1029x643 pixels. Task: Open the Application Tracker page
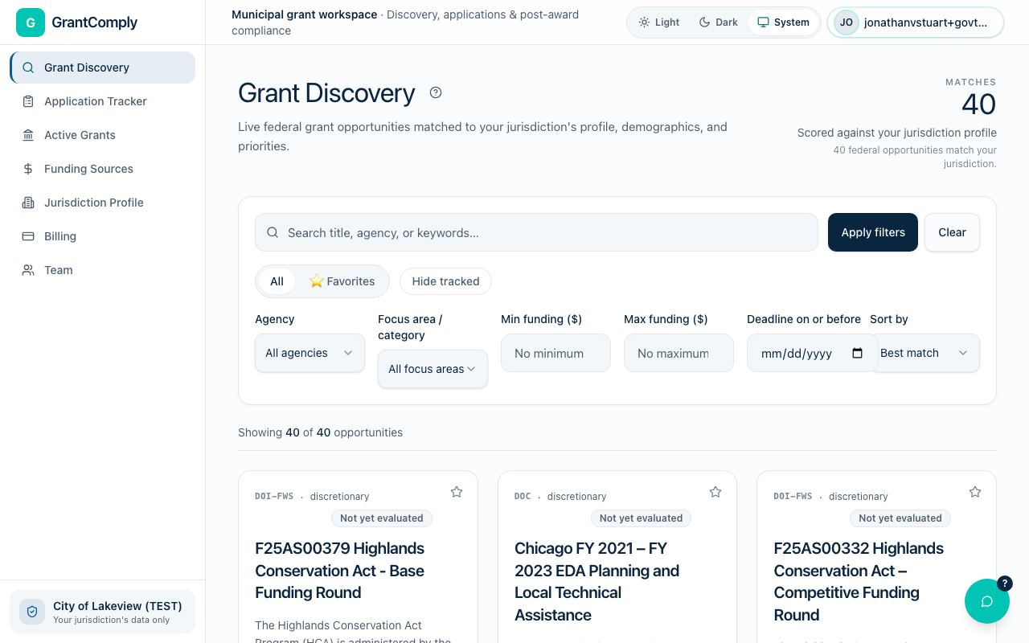pyautogui.click(x=102, y=101)
